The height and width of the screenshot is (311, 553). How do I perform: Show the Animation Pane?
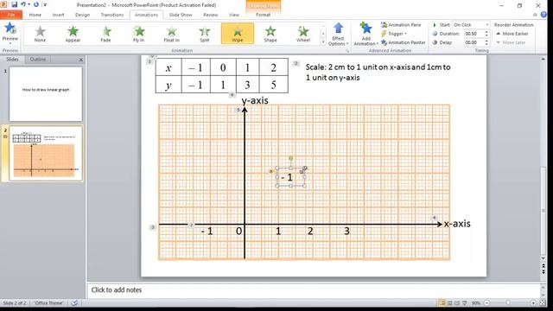[401, 25]
